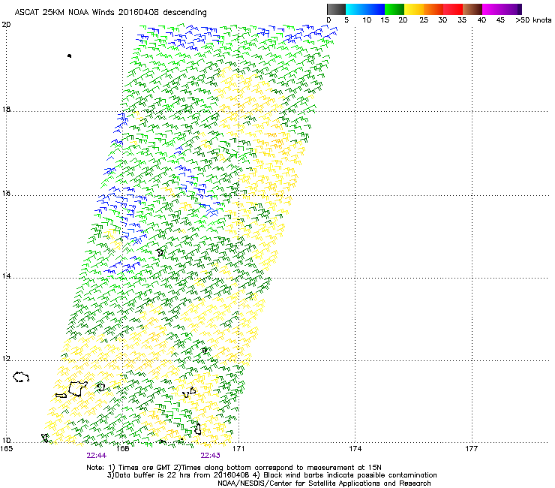This screenshot has height=488, width=555.
Task: Click the magenta-purple 40-50 knots legend segment
Action: point(502,9)
